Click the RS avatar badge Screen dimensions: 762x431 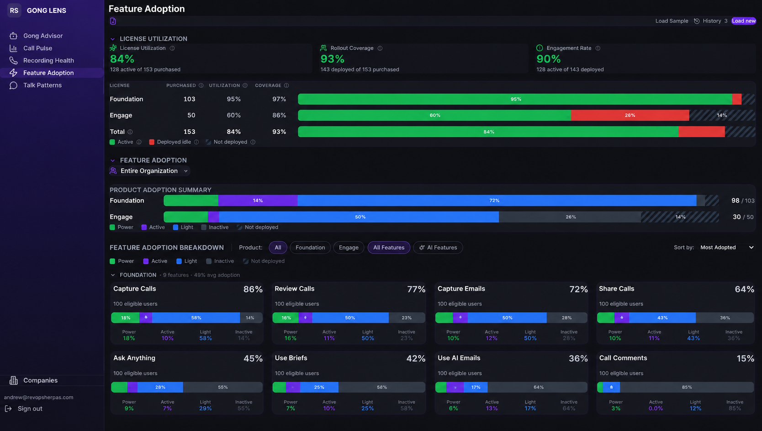click(x=14, y=10)
